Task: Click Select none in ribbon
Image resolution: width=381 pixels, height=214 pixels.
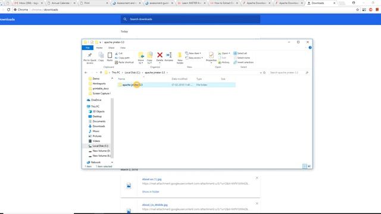Action: [x=242, y=58]
